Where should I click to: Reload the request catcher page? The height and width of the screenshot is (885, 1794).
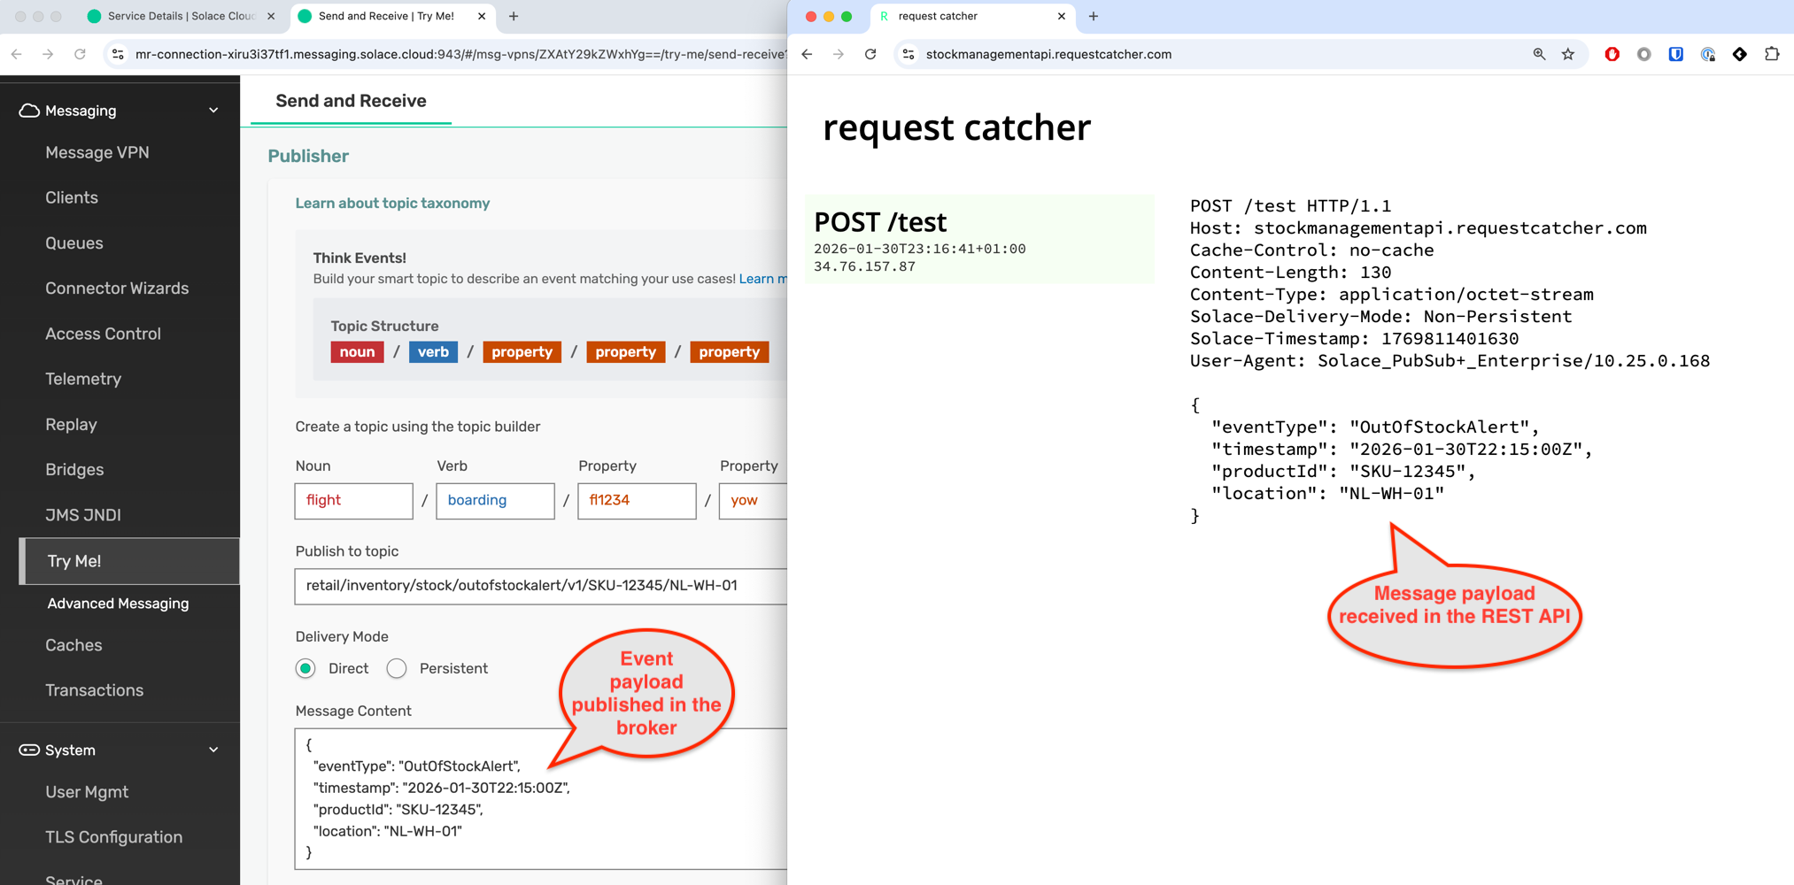pos(870,54)
